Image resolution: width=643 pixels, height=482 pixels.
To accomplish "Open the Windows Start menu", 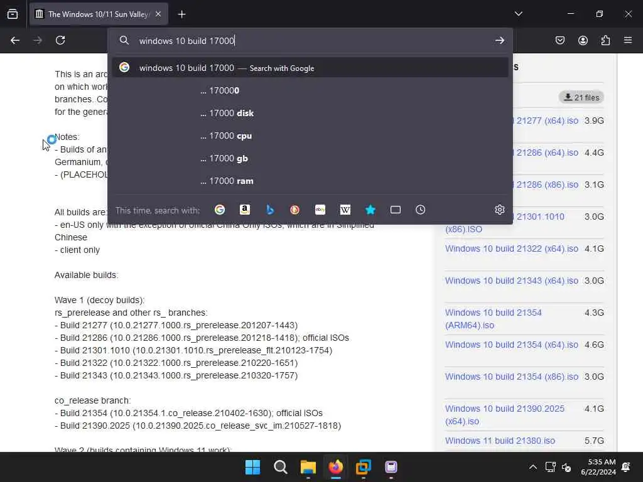I will pyautogui.click(x=252, y=467).
